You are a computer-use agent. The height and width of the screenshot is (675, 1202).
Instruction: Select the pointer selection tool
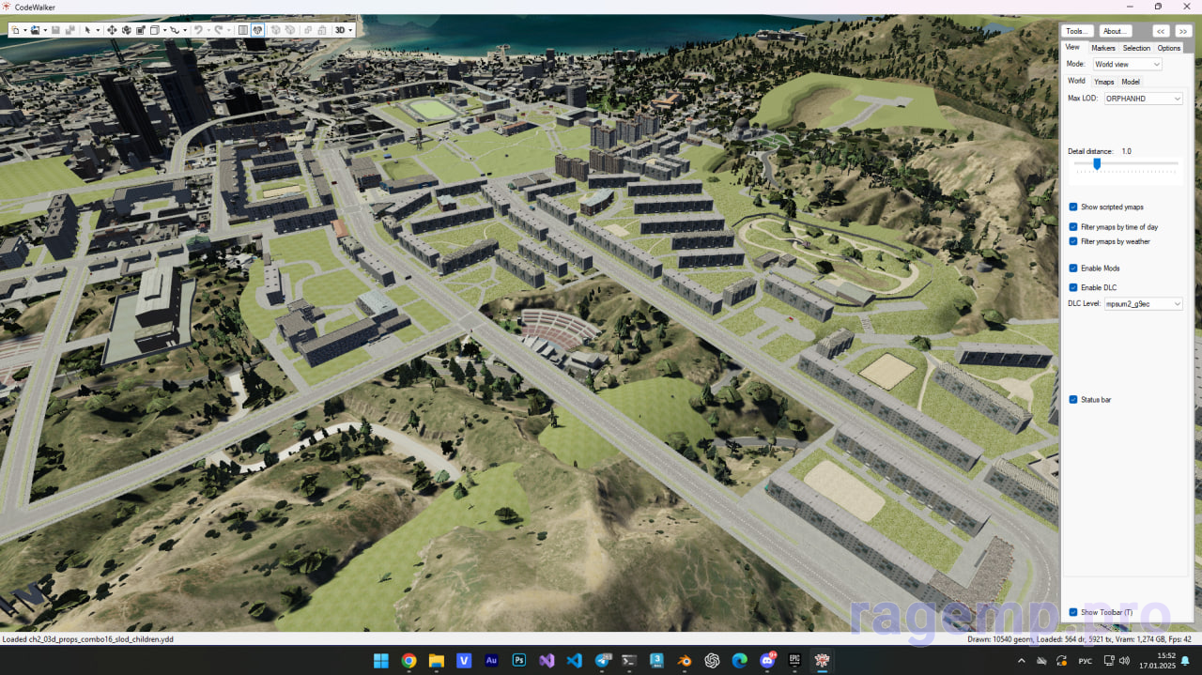[x=87, y=30]
